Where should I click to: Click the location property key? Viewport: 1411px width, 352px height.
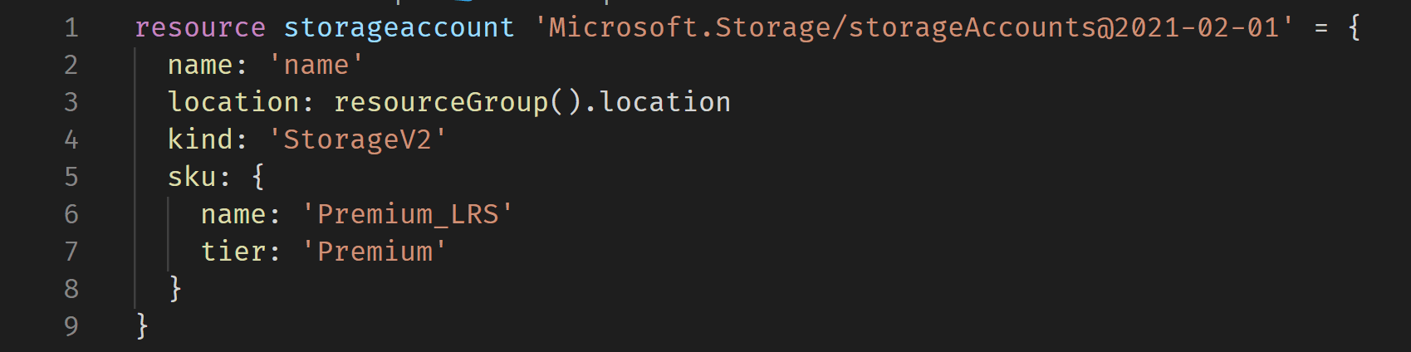(x=233, y=102)
